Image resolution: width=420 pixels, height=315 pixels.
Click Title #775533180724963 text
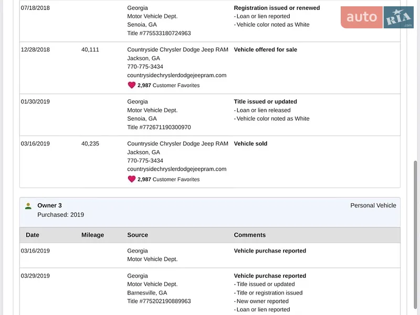click(159, 33)
